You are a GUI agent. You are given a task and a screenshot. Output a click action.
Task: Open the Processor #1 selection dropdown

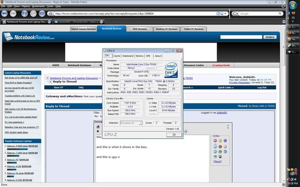[x=131, y=123]
